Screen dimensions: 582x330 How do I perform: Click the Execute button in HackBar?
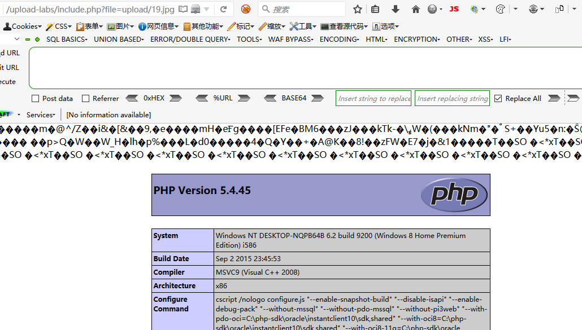point(8,82)
